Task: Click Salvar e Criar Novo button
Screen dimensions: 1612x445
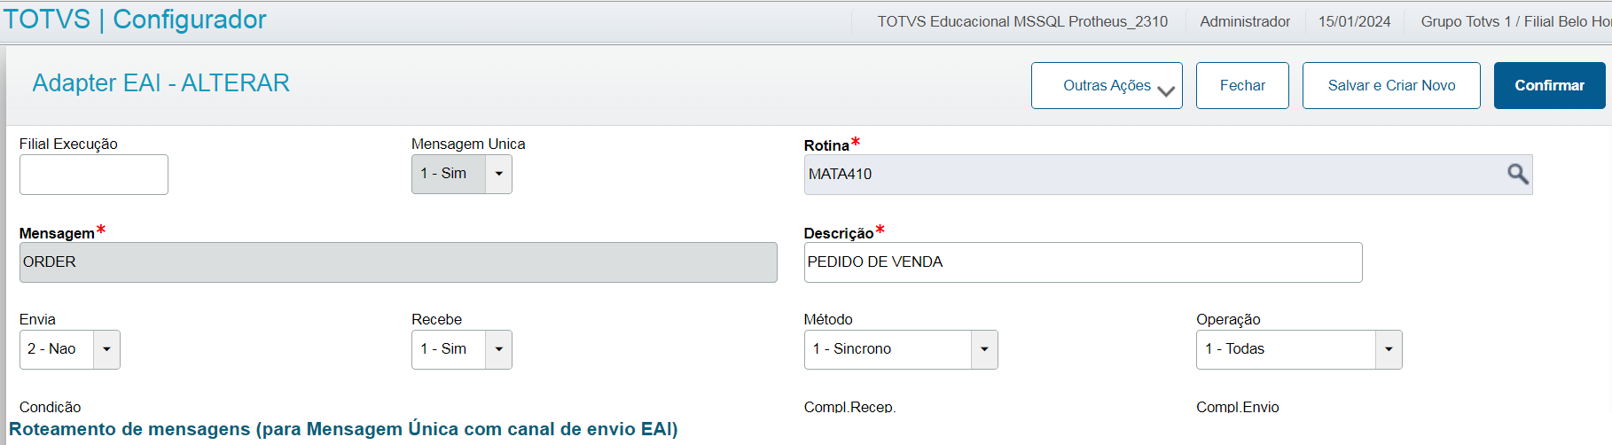Action: point(1390,86)
